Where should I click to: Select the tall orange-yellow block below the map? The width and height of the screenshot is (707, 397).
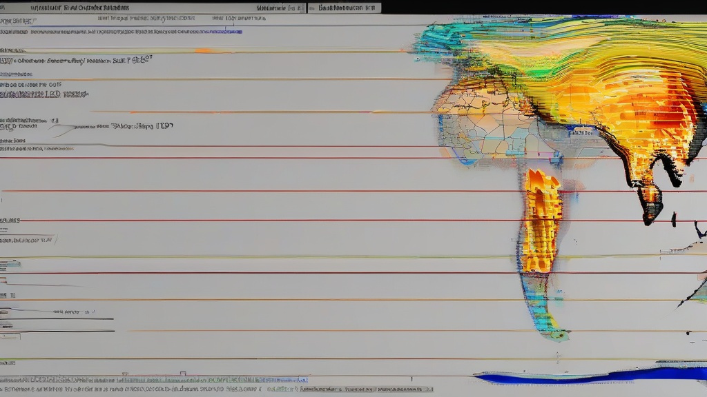pyautogui.click(x=540, y=221)
